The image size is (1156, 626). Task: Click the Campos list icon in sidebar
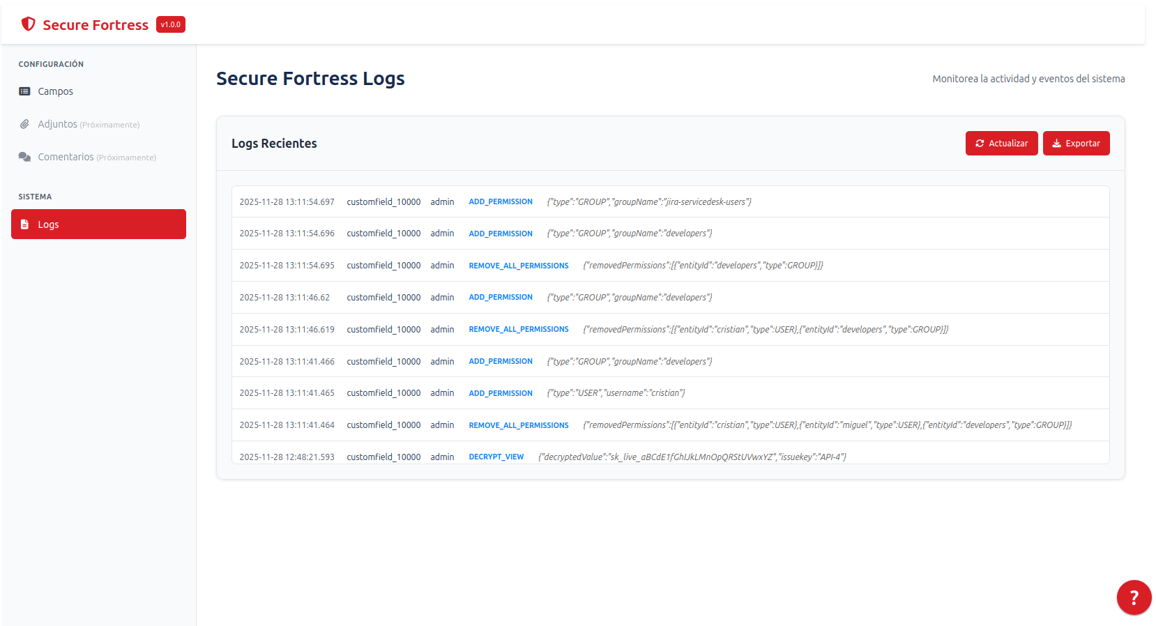pyautogui.click(x=24, y=91)
